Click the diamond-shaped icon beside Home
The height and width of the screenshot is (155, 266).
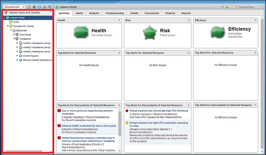point(34,7)
